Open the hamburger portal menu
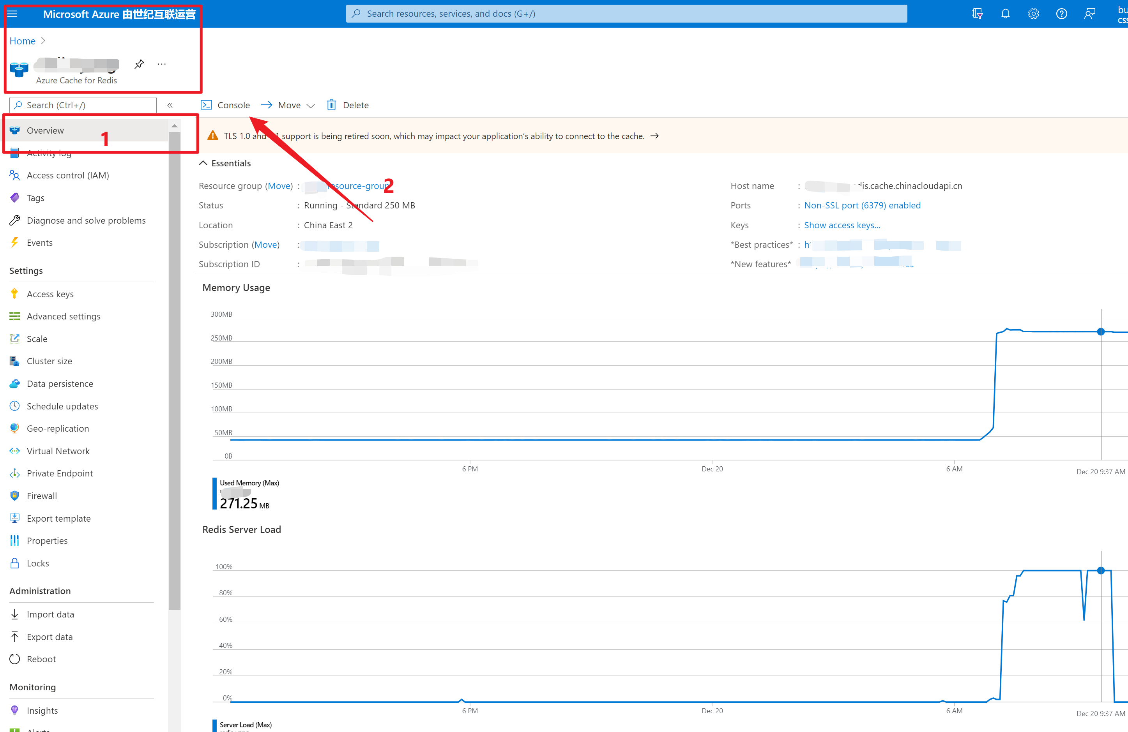 [x=13, y=14]
